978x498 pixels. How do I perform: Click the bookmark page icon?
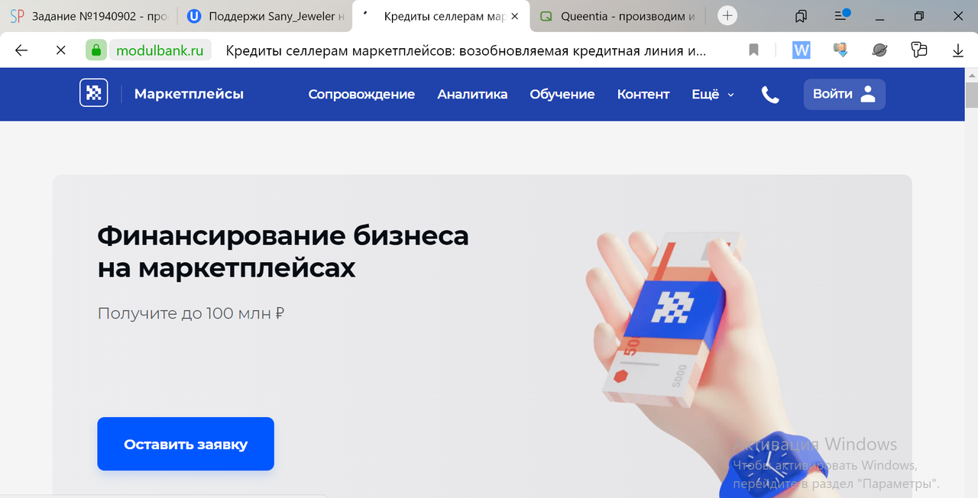(753, 50)
